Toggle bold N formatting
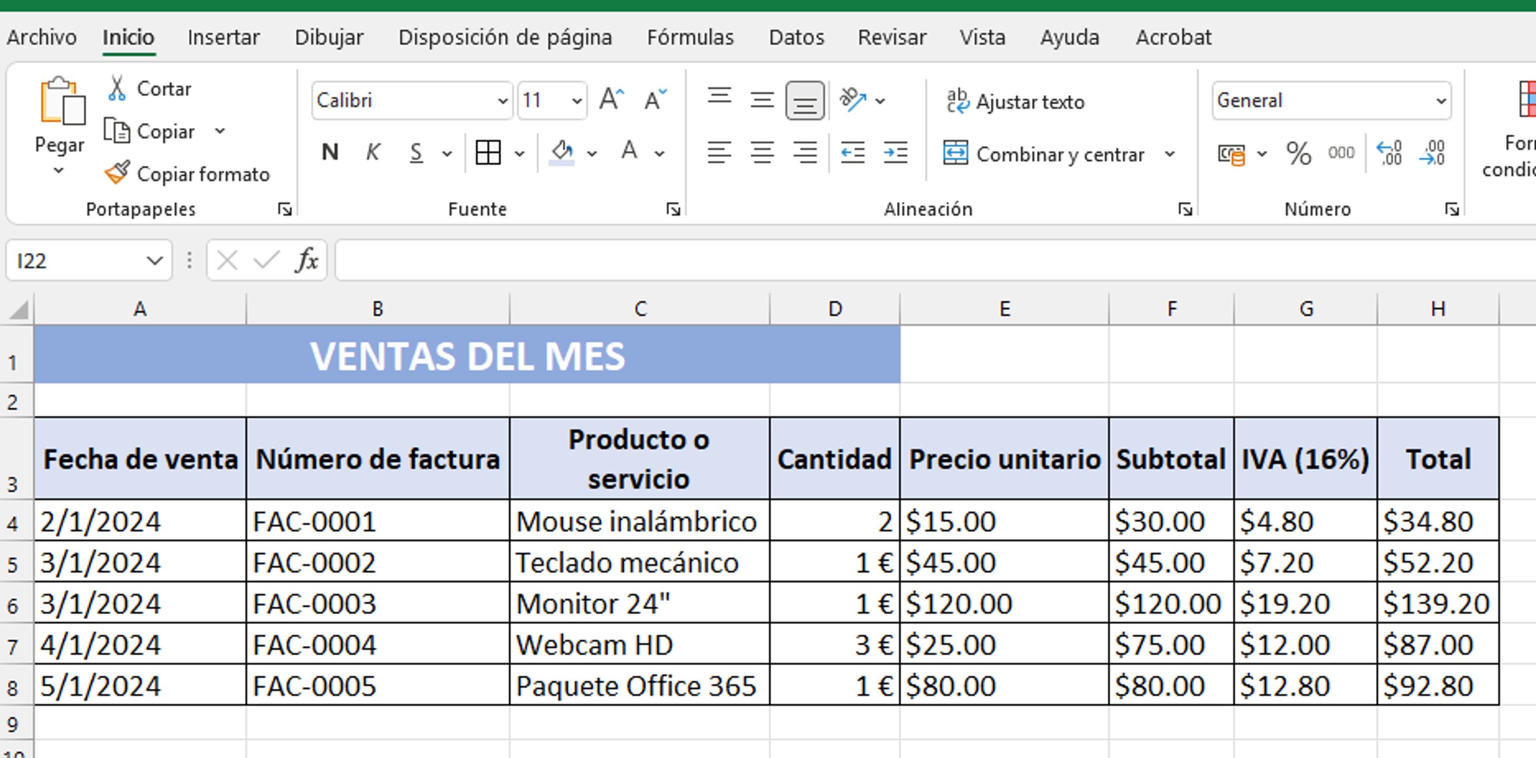 click(x=330, y=152)
